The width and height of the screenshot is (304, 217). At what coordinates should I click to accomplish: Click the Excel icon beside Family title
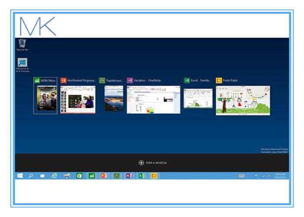[187, 80]
